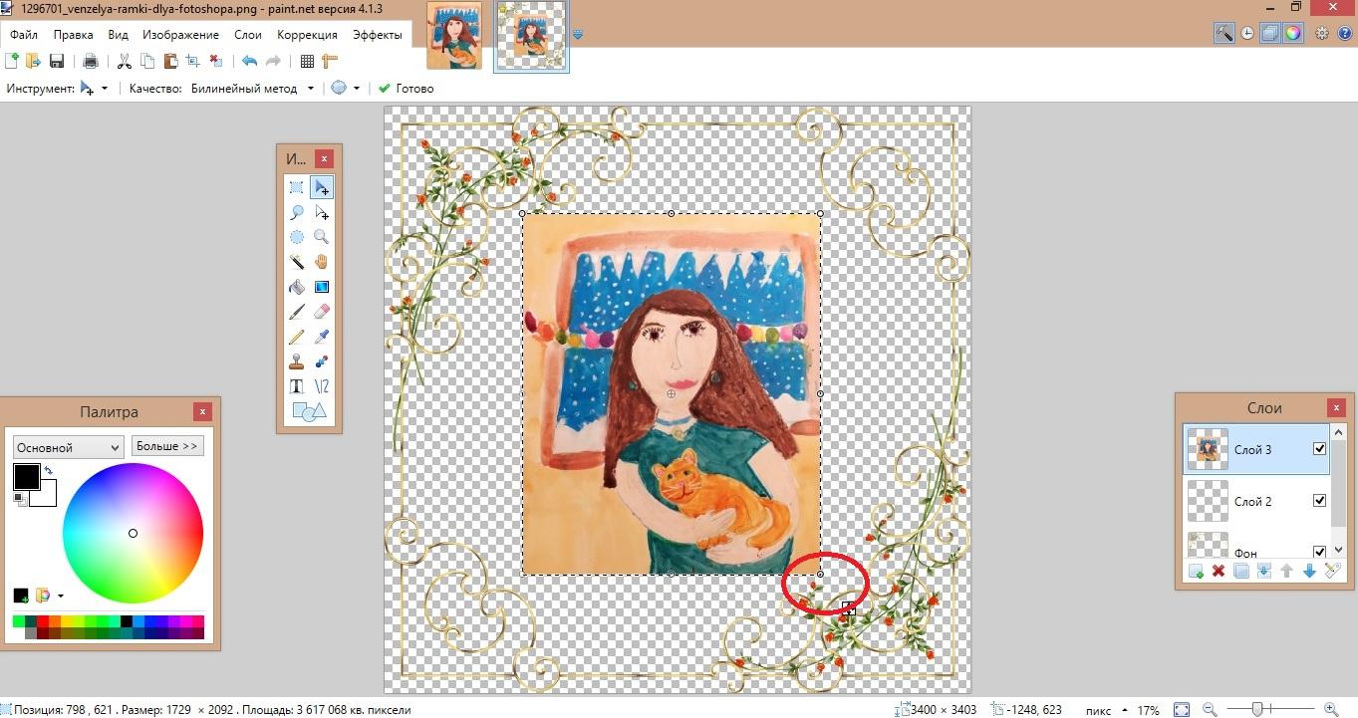This screenshot has width=1358, height=718.
Task: Pick the Pencil tool
Action: 296,337
